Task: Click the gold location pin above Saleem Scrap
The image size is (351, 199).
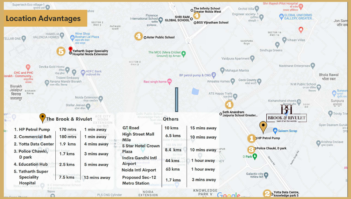Action: pyautogui.click(x=263, y=127)
